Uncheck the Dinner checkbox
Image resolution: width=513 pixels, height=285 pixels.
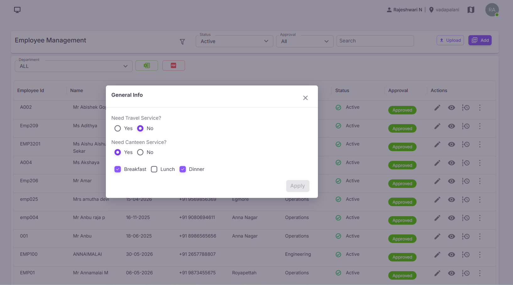[183, 169]
